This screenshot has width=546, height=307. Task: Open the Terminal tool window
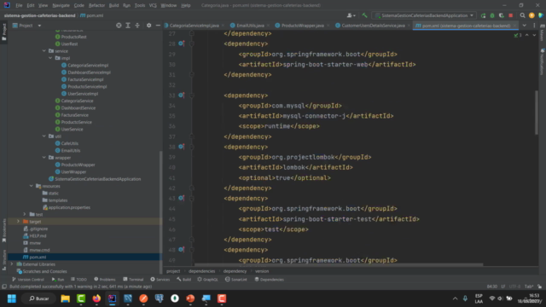133,279
